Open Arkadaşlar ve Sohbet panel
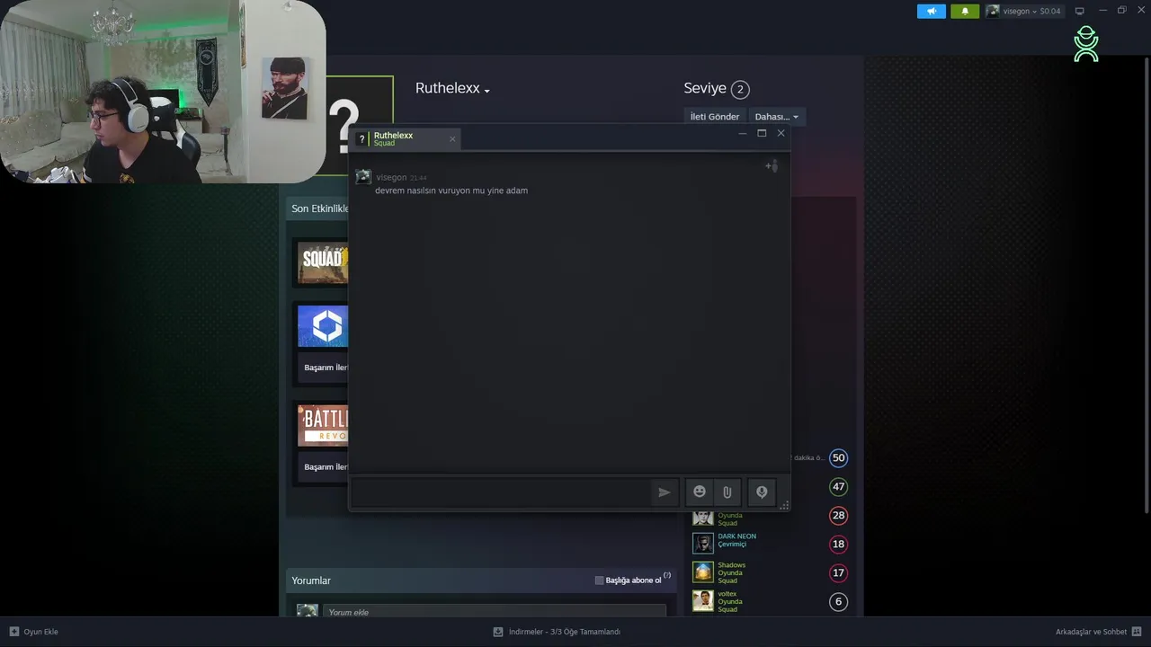The image size is (1151, 647). [1091, 632]
